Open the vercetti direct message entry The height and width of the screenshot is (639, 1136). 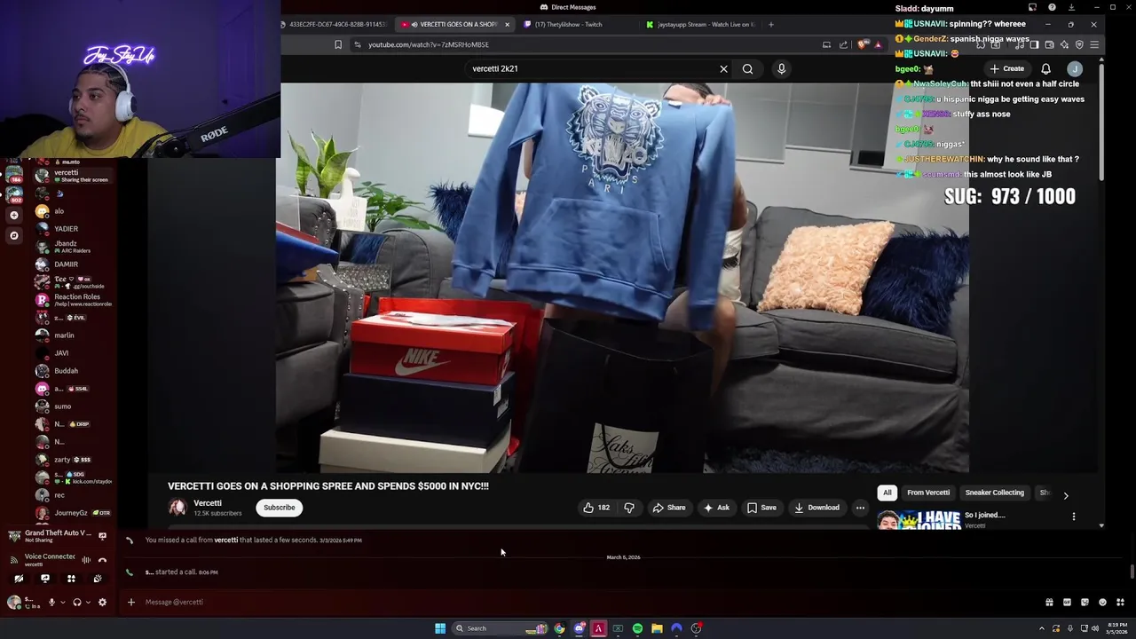pyautogui.click(x=74, y=176)
